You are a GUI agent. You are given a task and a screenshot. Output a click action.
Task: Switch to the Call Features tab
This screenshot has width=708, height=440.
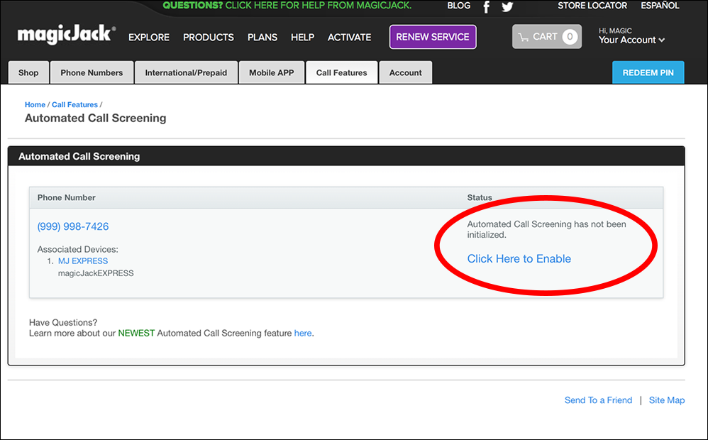(x=341, y=72)
